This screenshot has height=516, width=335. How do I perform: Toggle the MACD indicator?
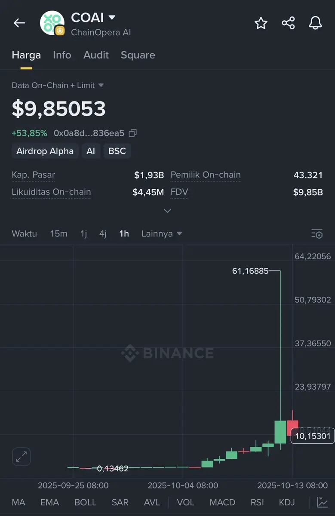pyautogui.click(x=222, y=502)
